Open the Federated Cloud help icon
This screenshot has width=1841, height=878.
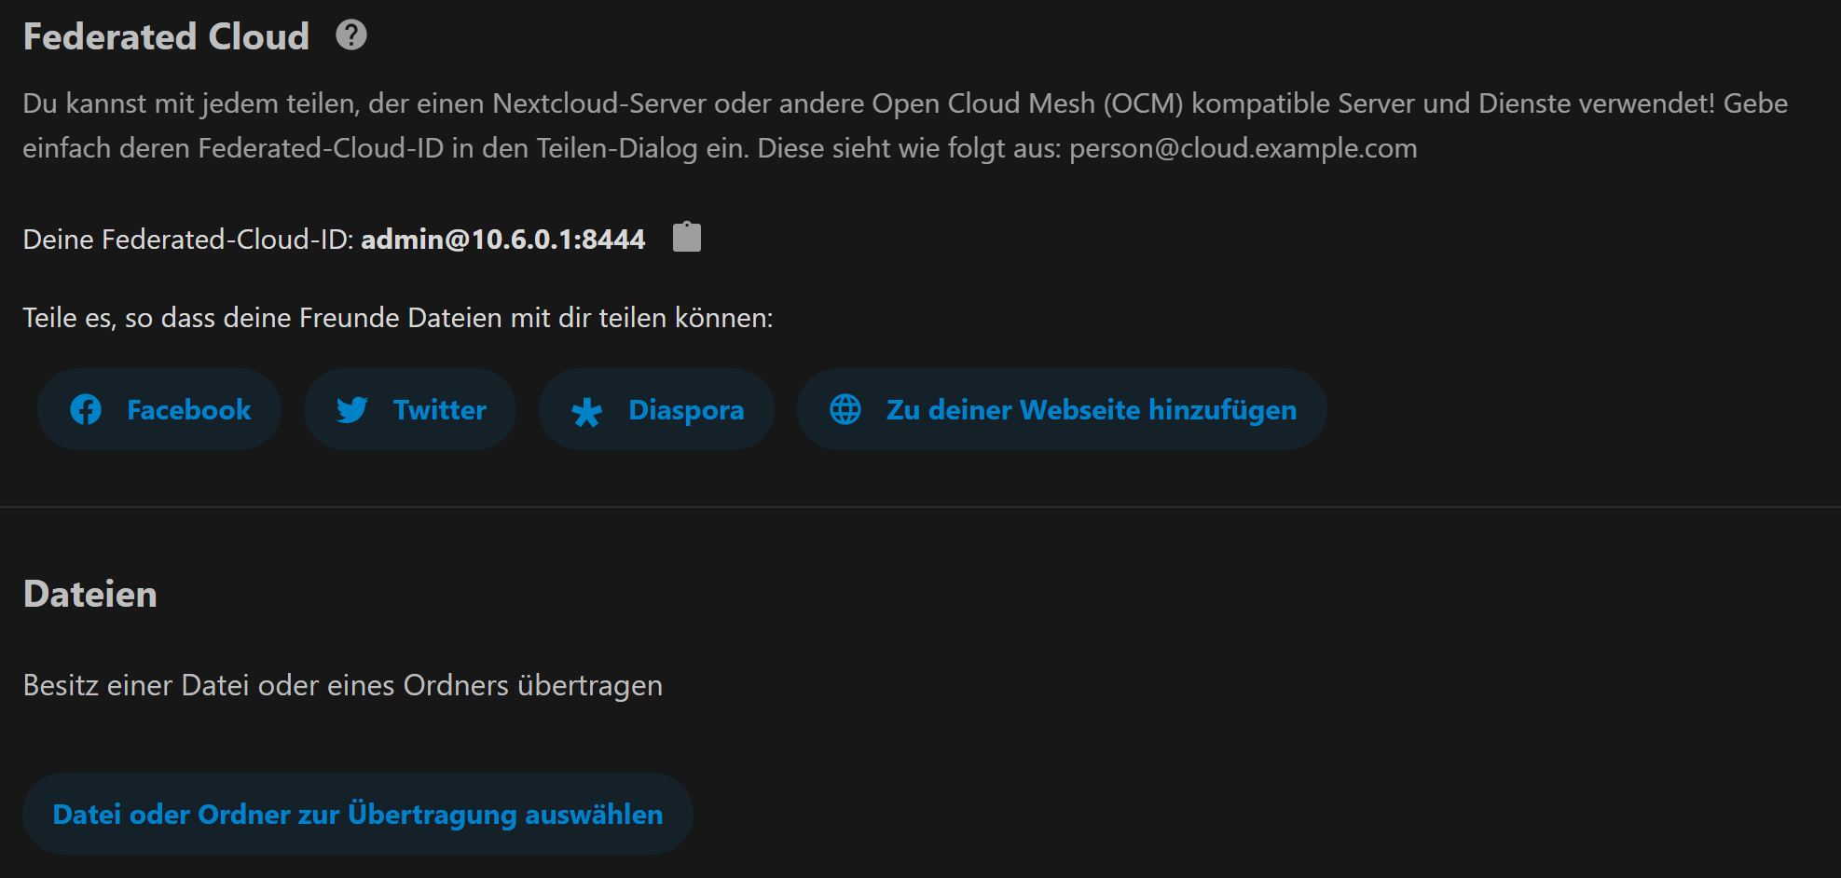351,35
